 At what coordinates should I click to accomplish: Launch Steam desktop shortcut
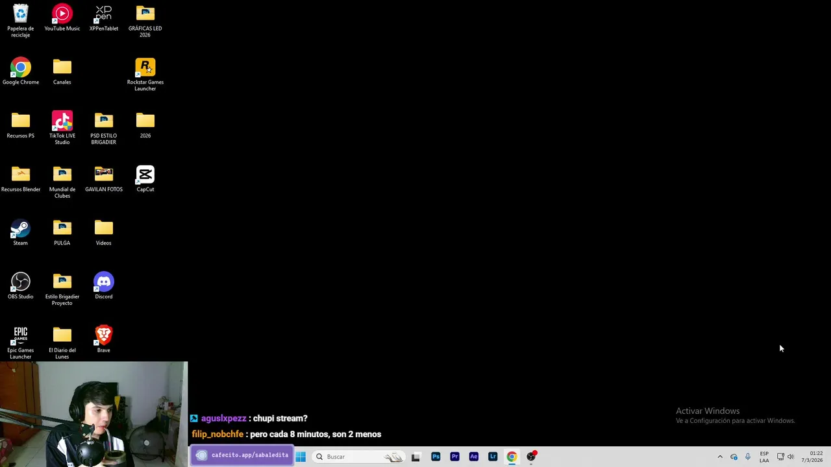[20, 233]
